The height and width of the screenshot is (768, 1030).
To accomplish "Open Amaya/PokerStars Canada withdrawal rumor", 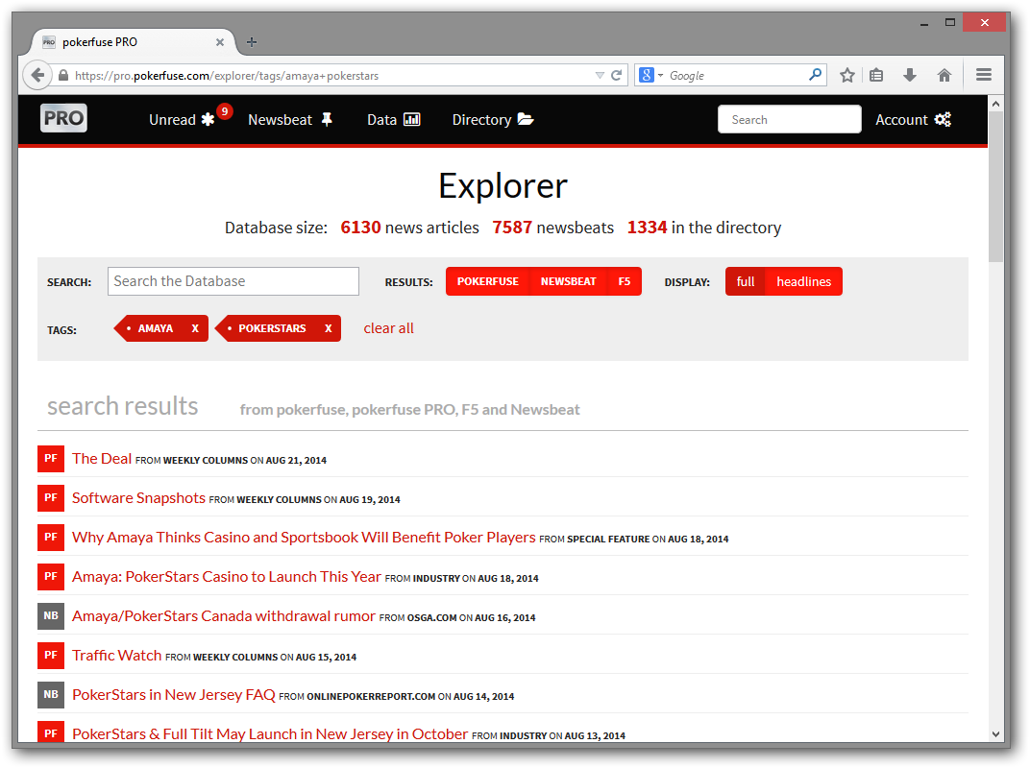I will click(x=223, y=615).
